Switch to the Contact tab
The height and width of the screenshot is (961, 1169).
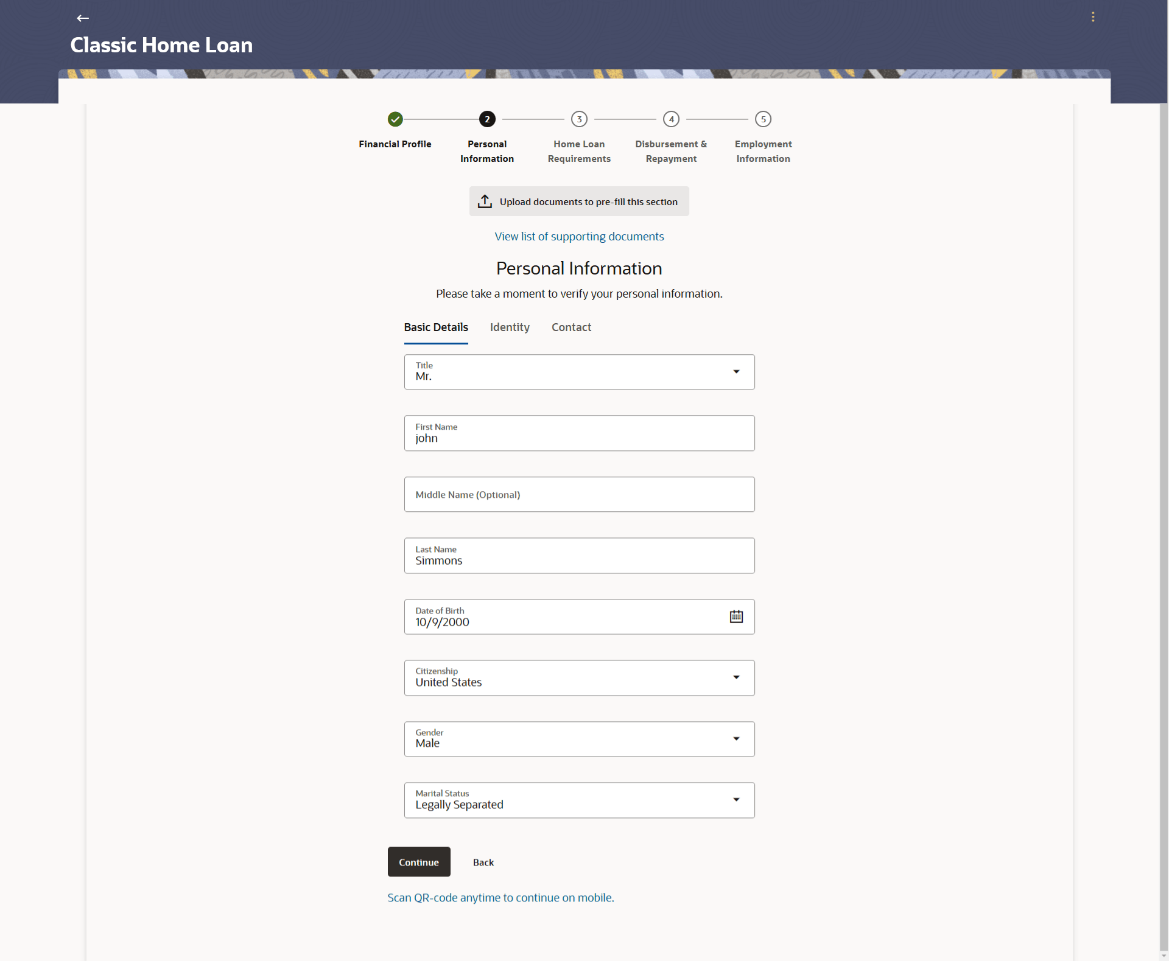pyautogui.click(x=571, y=327)
